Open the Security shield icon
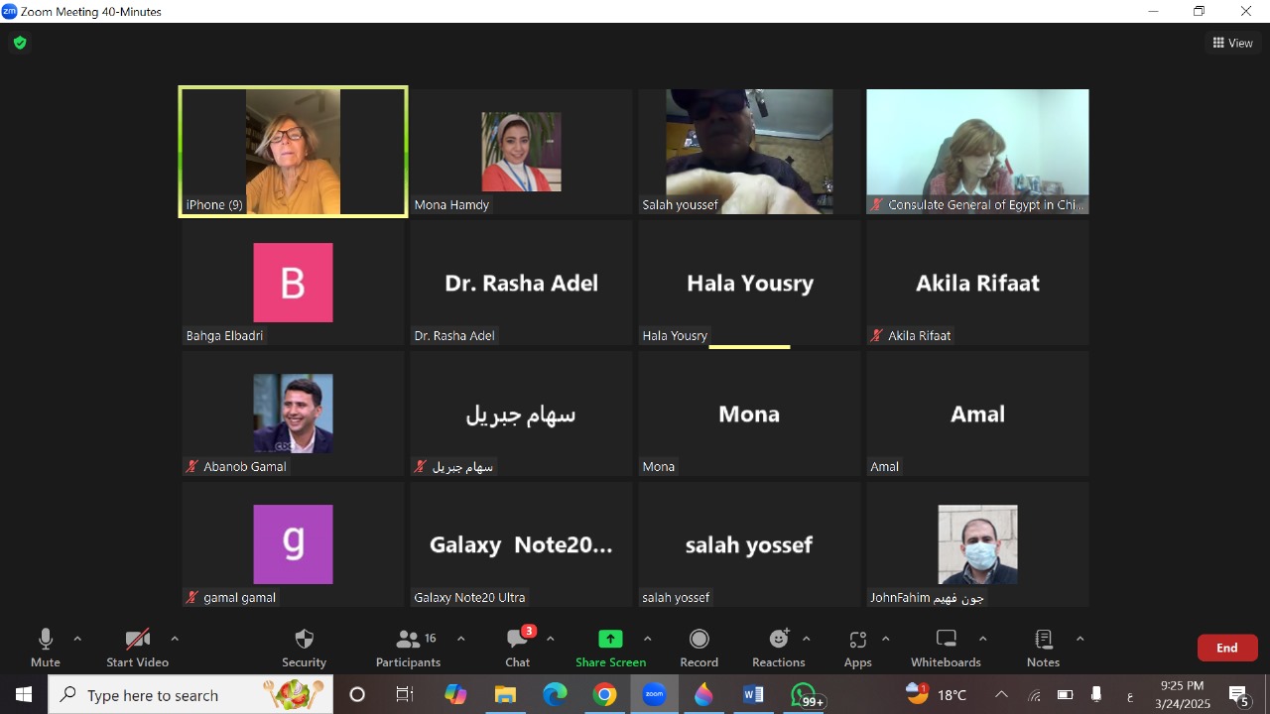This screenshot has height=714, width=1270. pyautogui.click(x=304, y=640)
